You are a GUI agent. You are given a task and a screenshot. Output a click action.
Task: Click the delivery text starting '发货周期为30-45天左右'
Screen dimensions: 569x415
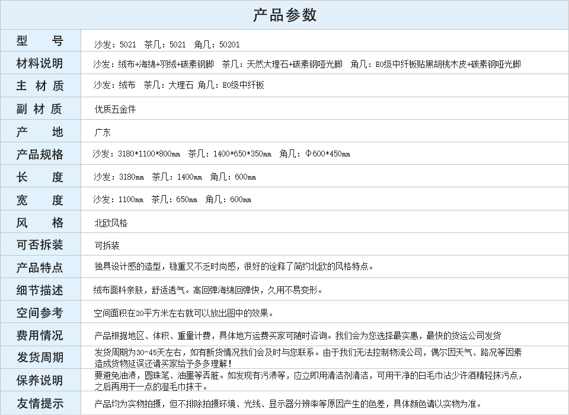(308, 357)
